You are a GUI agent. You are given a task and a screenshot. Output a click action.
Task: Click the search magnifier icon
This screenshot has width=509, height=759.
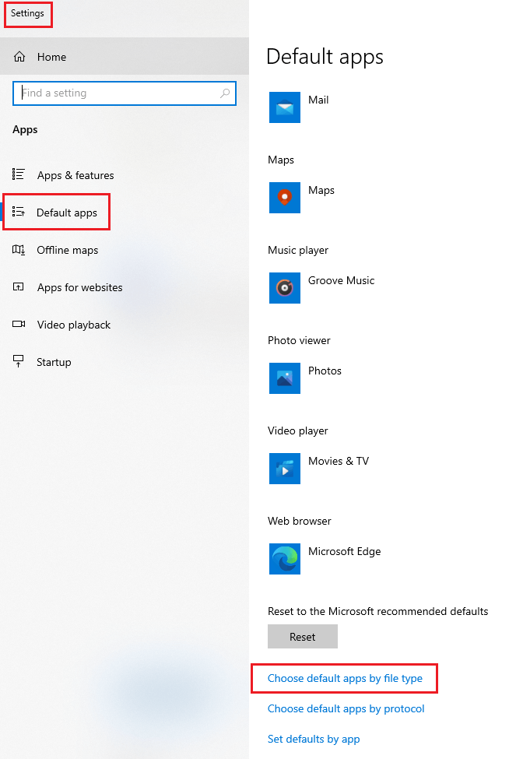(x=225, y=93)
